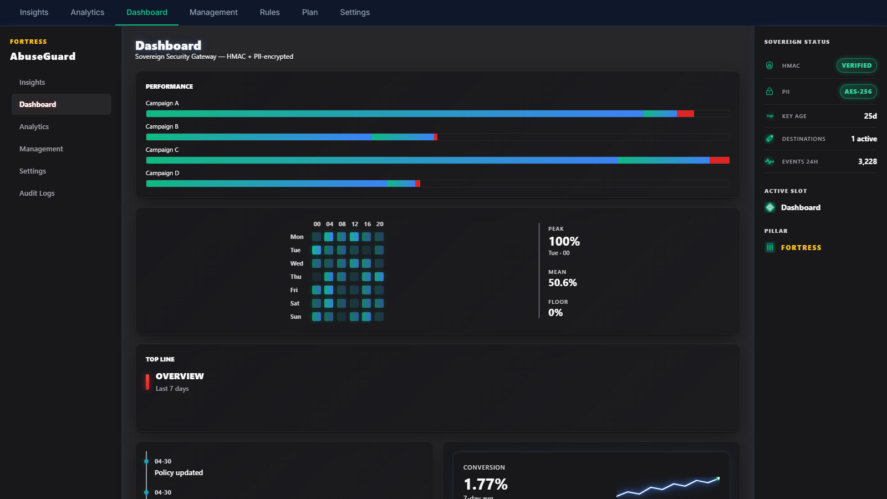The height and width of the screenshot is (499, 887).
Task: Click the PII lock icon
Action: tap(769, 91)
